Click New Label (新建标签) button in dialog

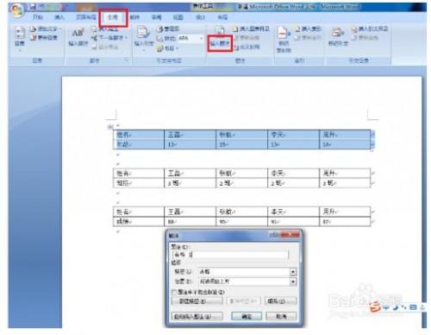[x=197, y=301]
